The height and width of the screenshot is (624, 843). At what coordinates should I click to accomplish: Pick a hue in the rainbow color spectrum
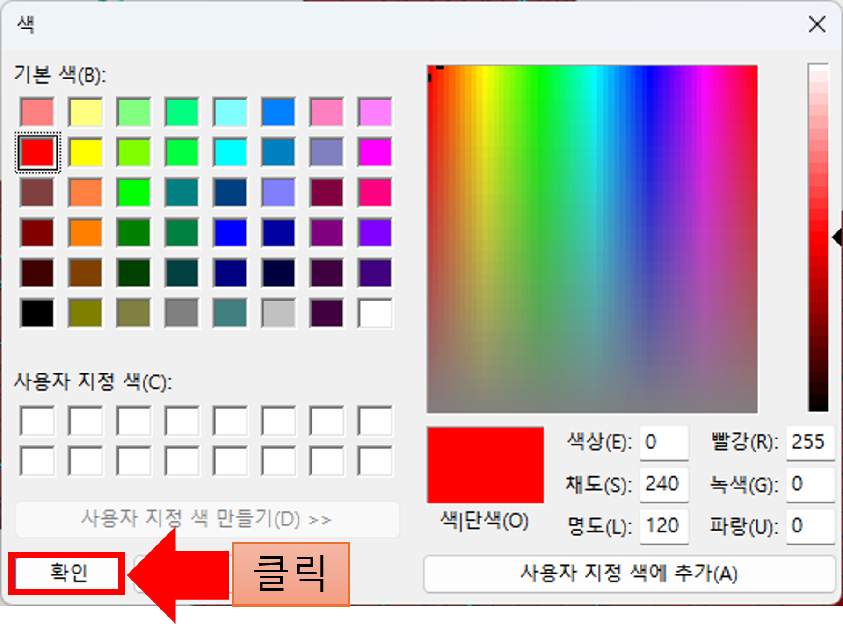point(592,239)
